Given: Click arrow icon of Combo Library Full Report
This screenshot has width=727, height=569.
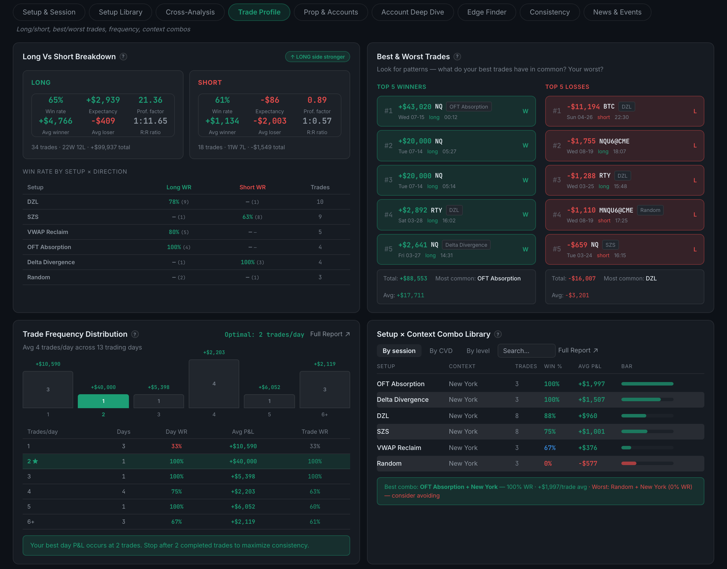Looking at the screenshot, I should click(x=595, y=350).
